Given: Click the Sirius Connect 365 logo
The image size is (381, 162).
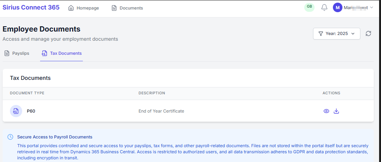Looking at the screenshot, I should [31, 8].
